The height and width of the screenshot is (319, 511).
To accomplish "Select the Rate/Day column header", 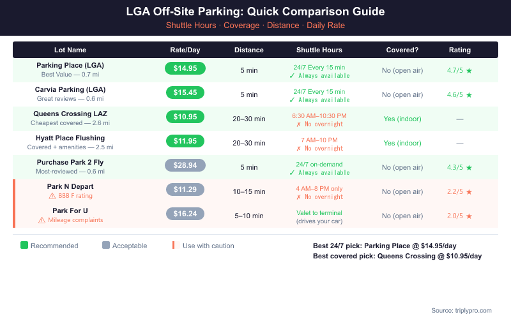I will [x=185, y=50].
